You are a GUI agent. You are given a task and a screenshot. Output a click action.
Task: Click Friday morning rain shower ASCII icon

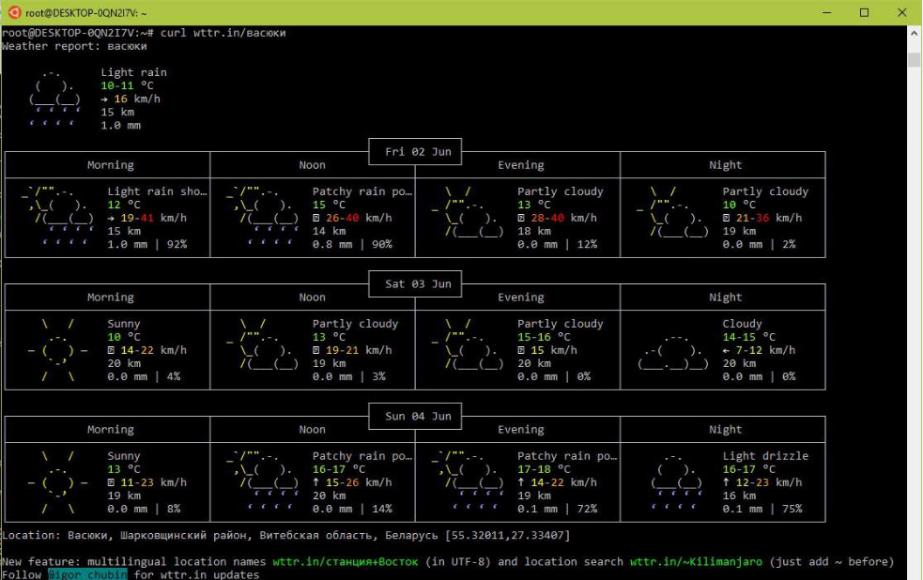pos(57,217)
